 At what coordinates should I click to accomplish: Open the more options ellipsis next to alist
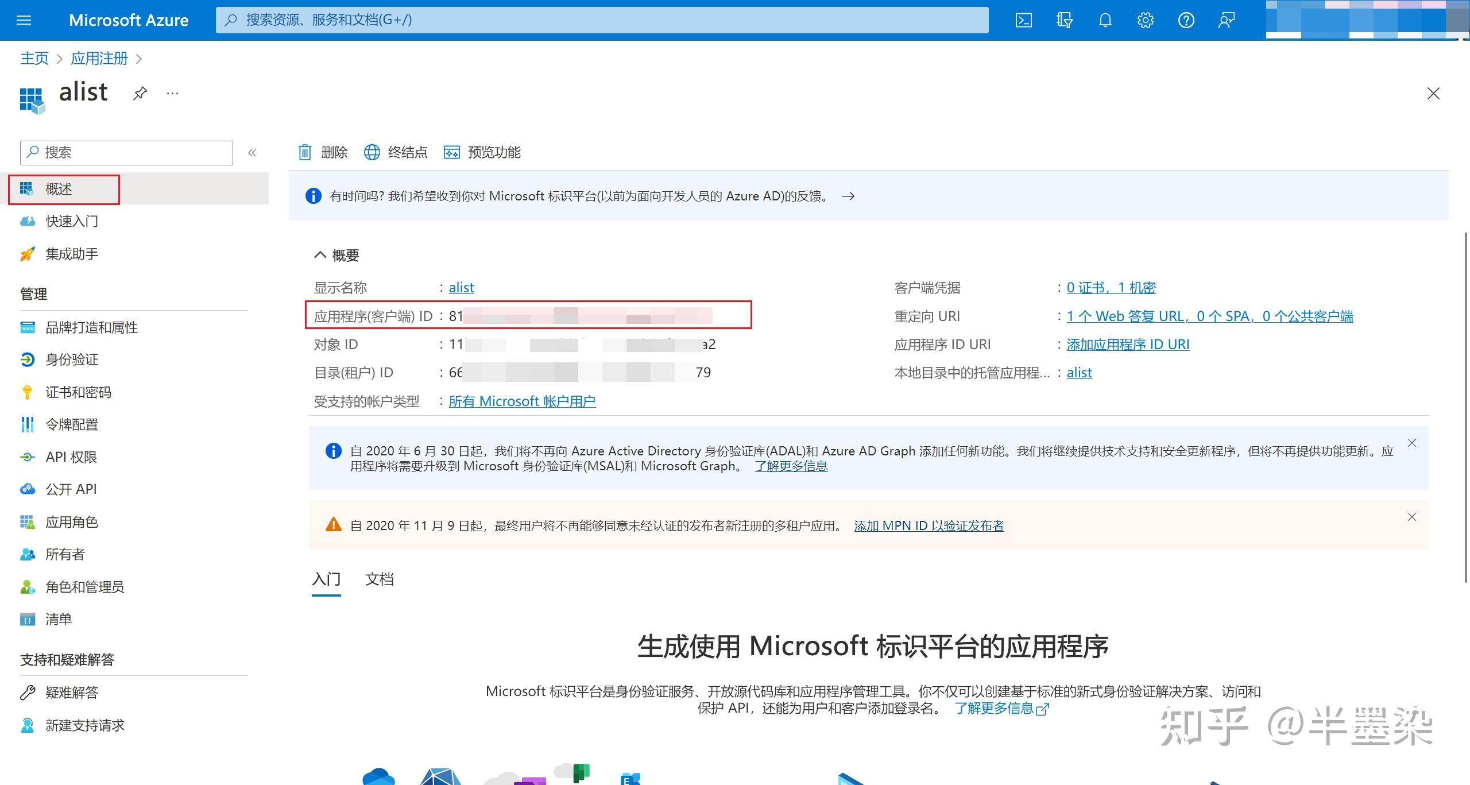tap(171, 92)
